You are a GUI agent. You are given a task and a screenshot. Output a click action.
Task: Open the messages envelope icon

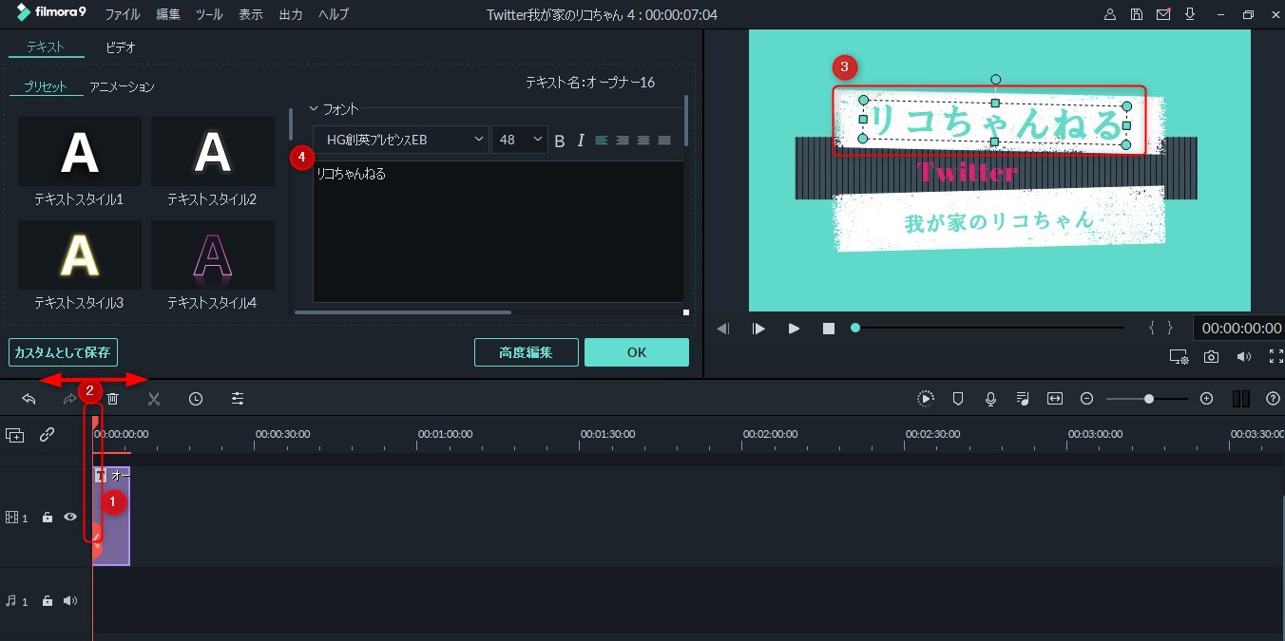1163,14
